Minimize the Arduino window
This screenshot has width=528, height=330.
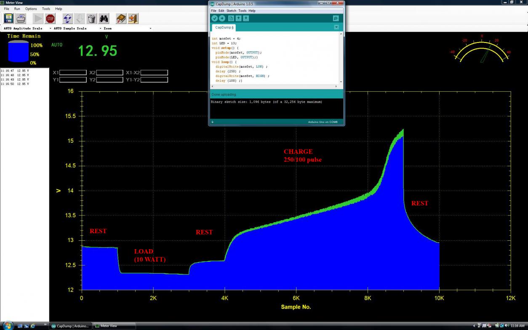tap(322, 3)
